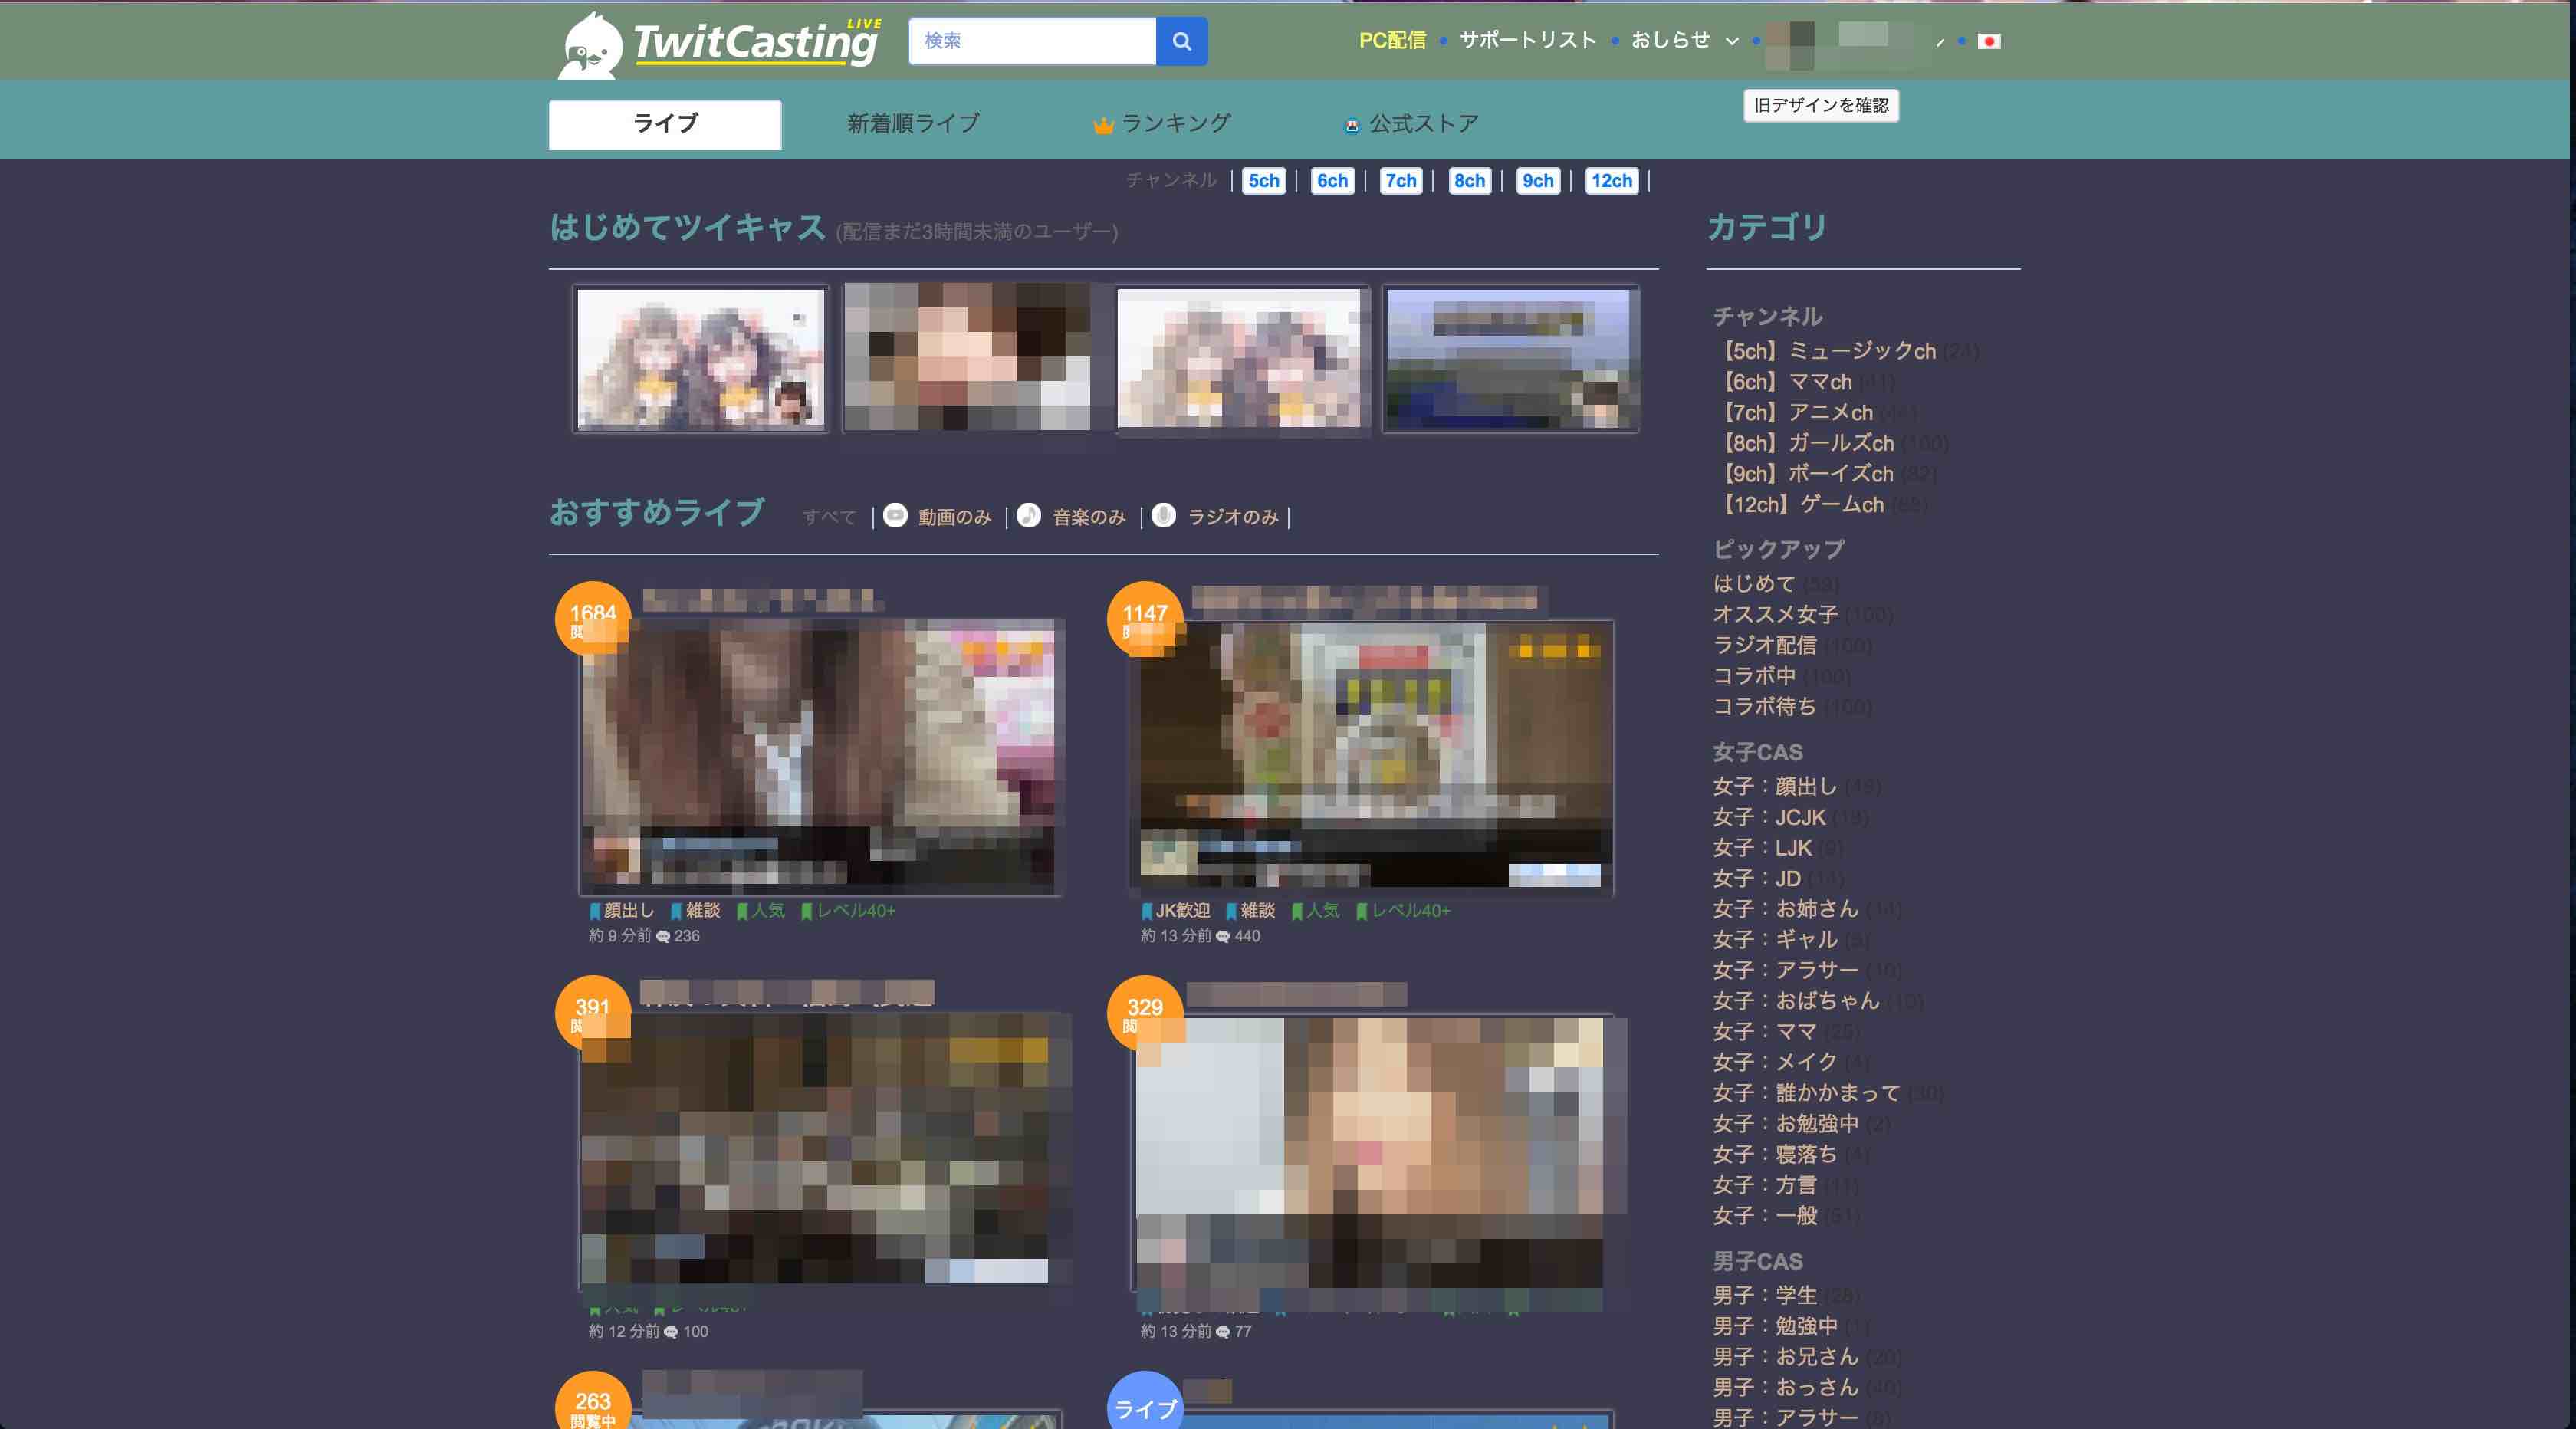Click the 旧デザインを確認 button

pos(1821,106)
